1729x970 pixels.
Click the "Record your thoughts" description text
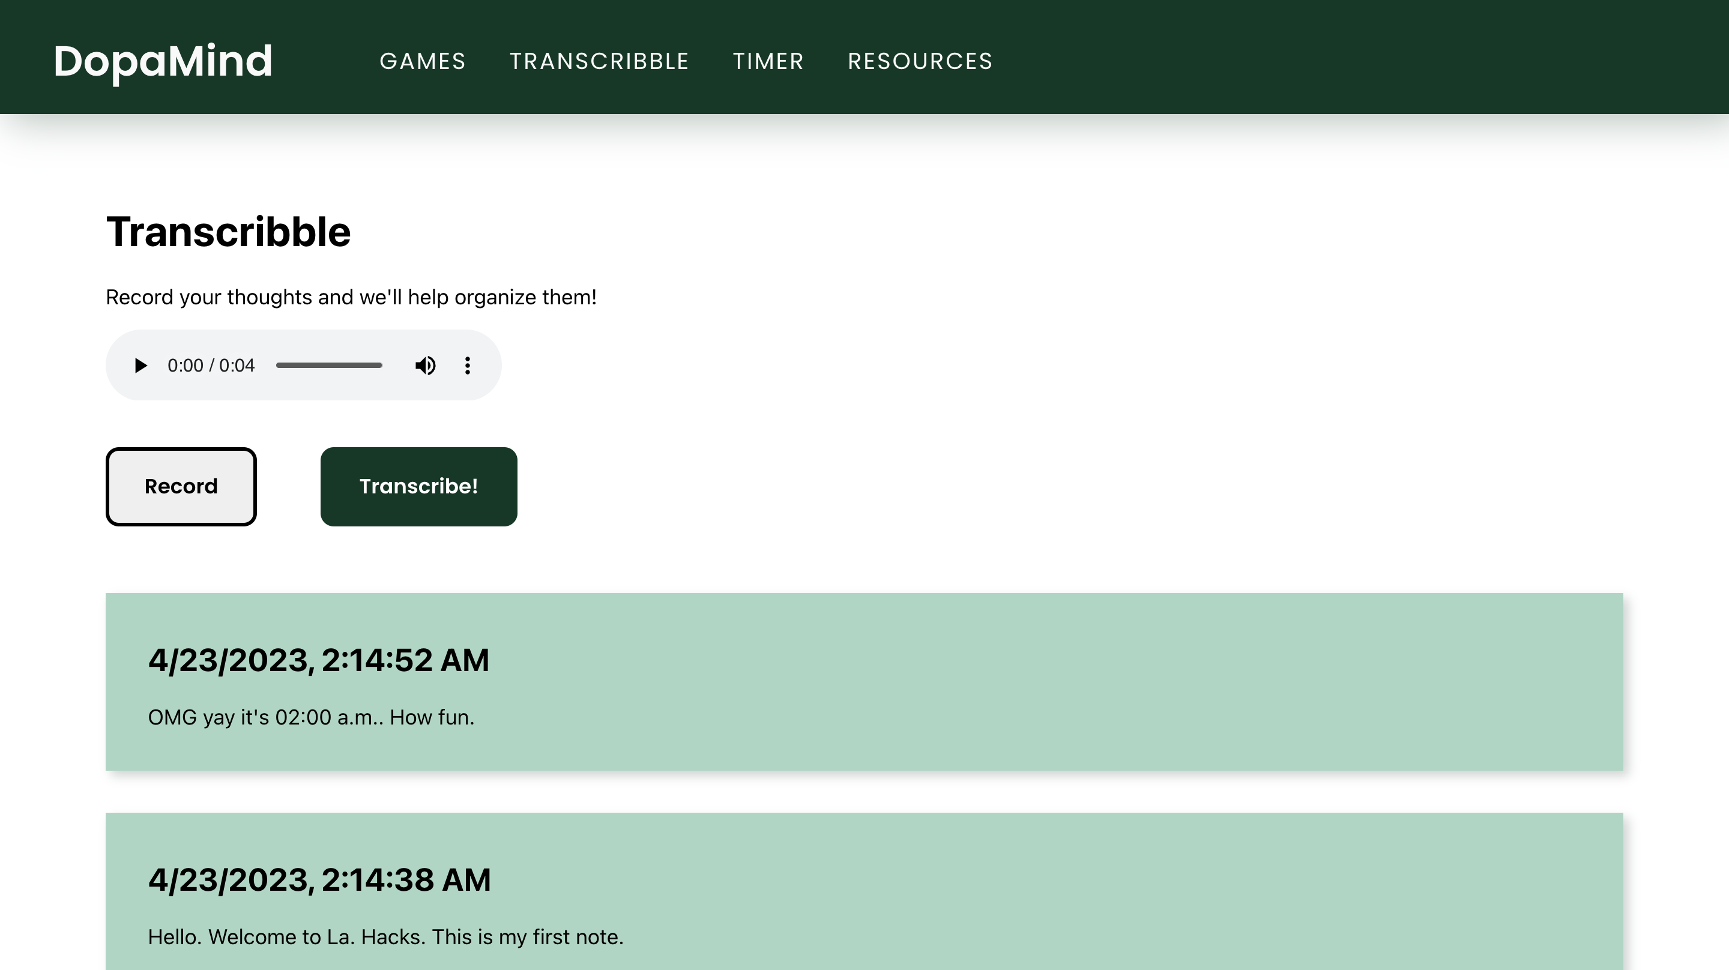click(351, 297)
